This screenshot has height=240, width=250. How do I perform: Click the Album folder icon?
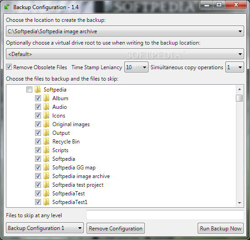46,98
